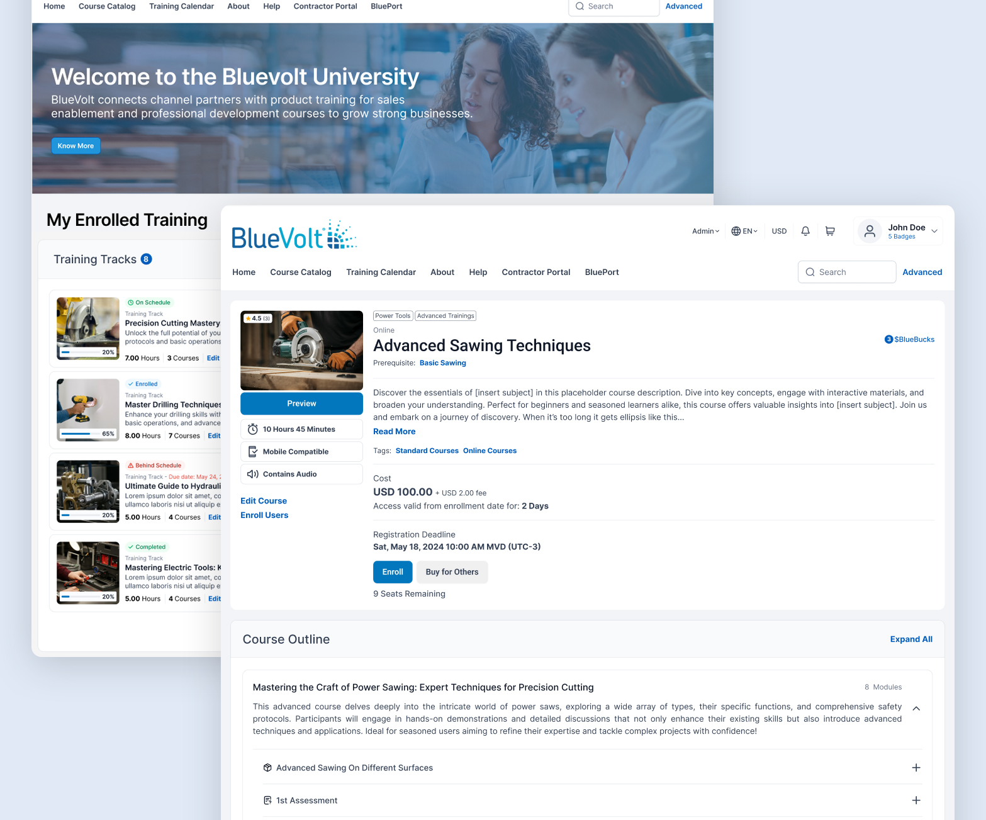Viewport: 986px width, 820px height.
Task: Open the shopping cart icon
Action: coord(830,231)
